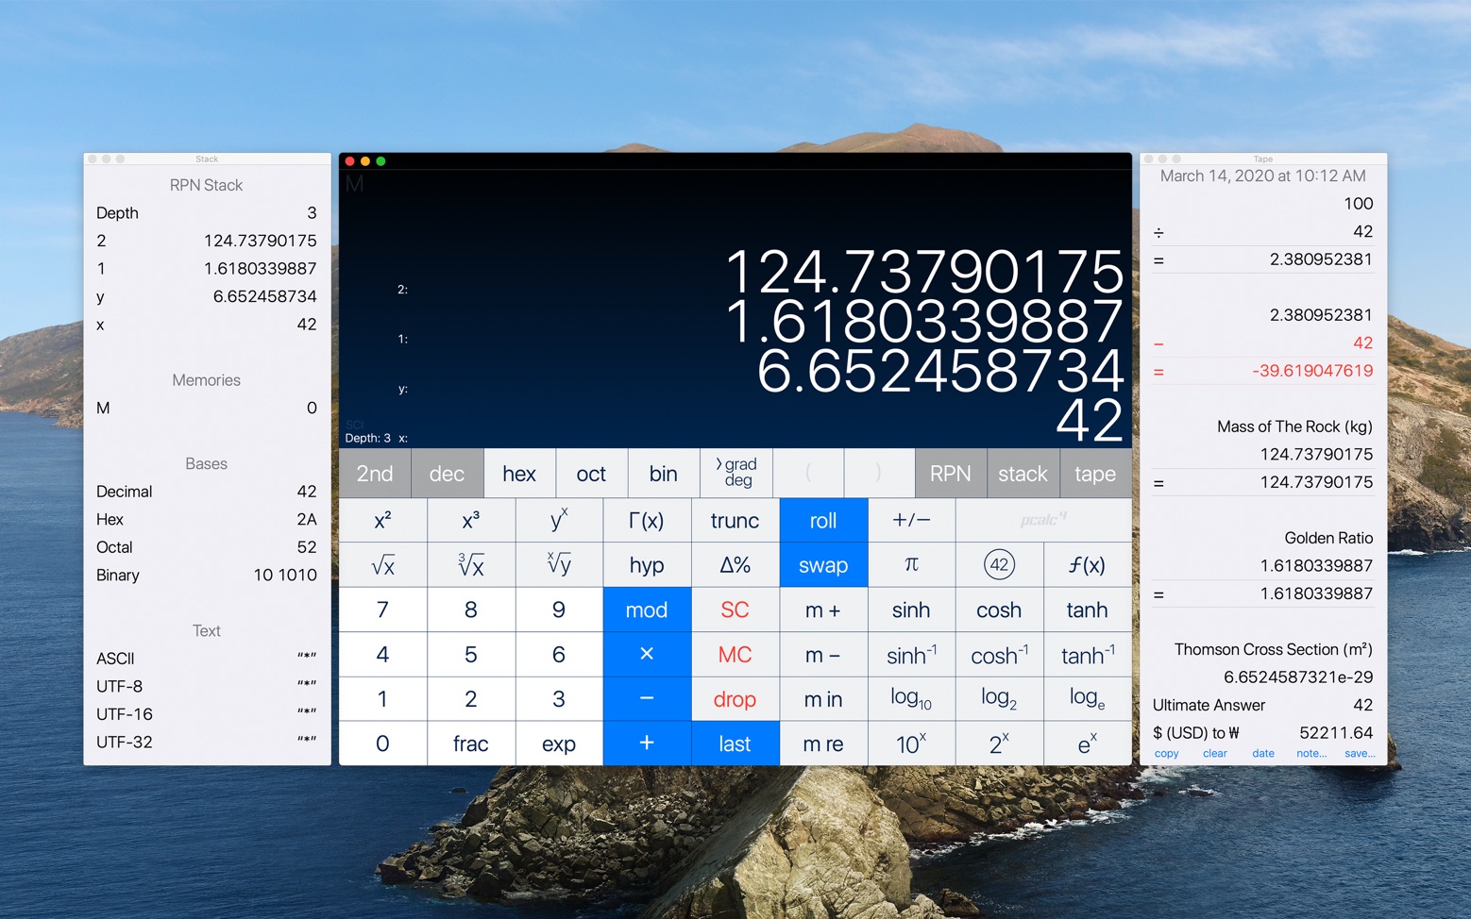Click the m + memory key
The width and height of the screenshot is (1471, 919).
[x=823, y=610]
